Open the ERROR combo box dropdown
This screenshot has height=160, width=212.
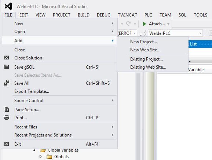tap(135, 33)
